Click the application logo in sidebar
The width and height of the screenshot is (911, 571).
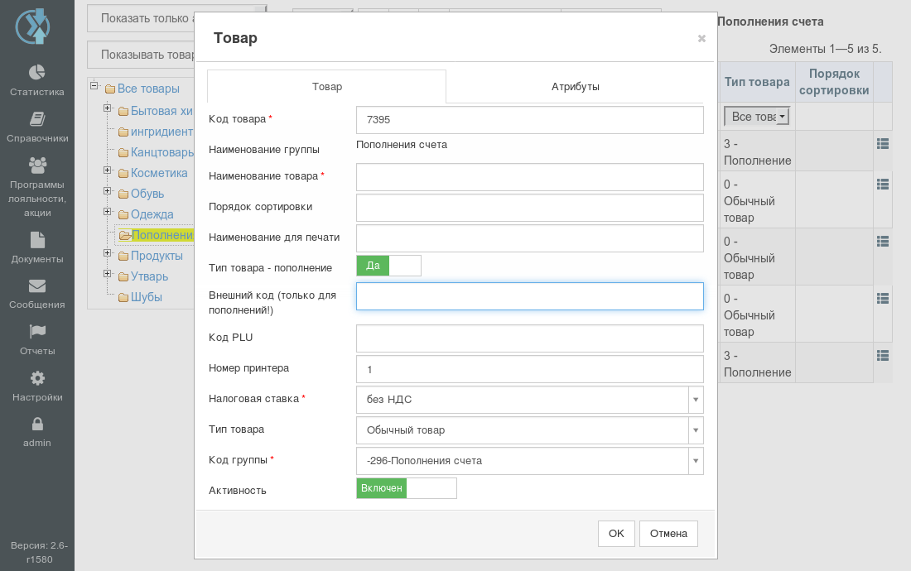tap(33, 26)
